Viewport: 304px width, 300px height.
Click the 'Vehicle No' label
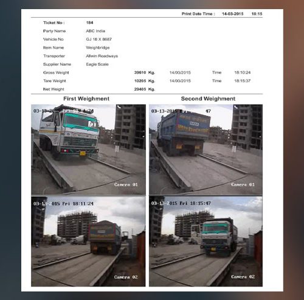[x=54, y=40]
